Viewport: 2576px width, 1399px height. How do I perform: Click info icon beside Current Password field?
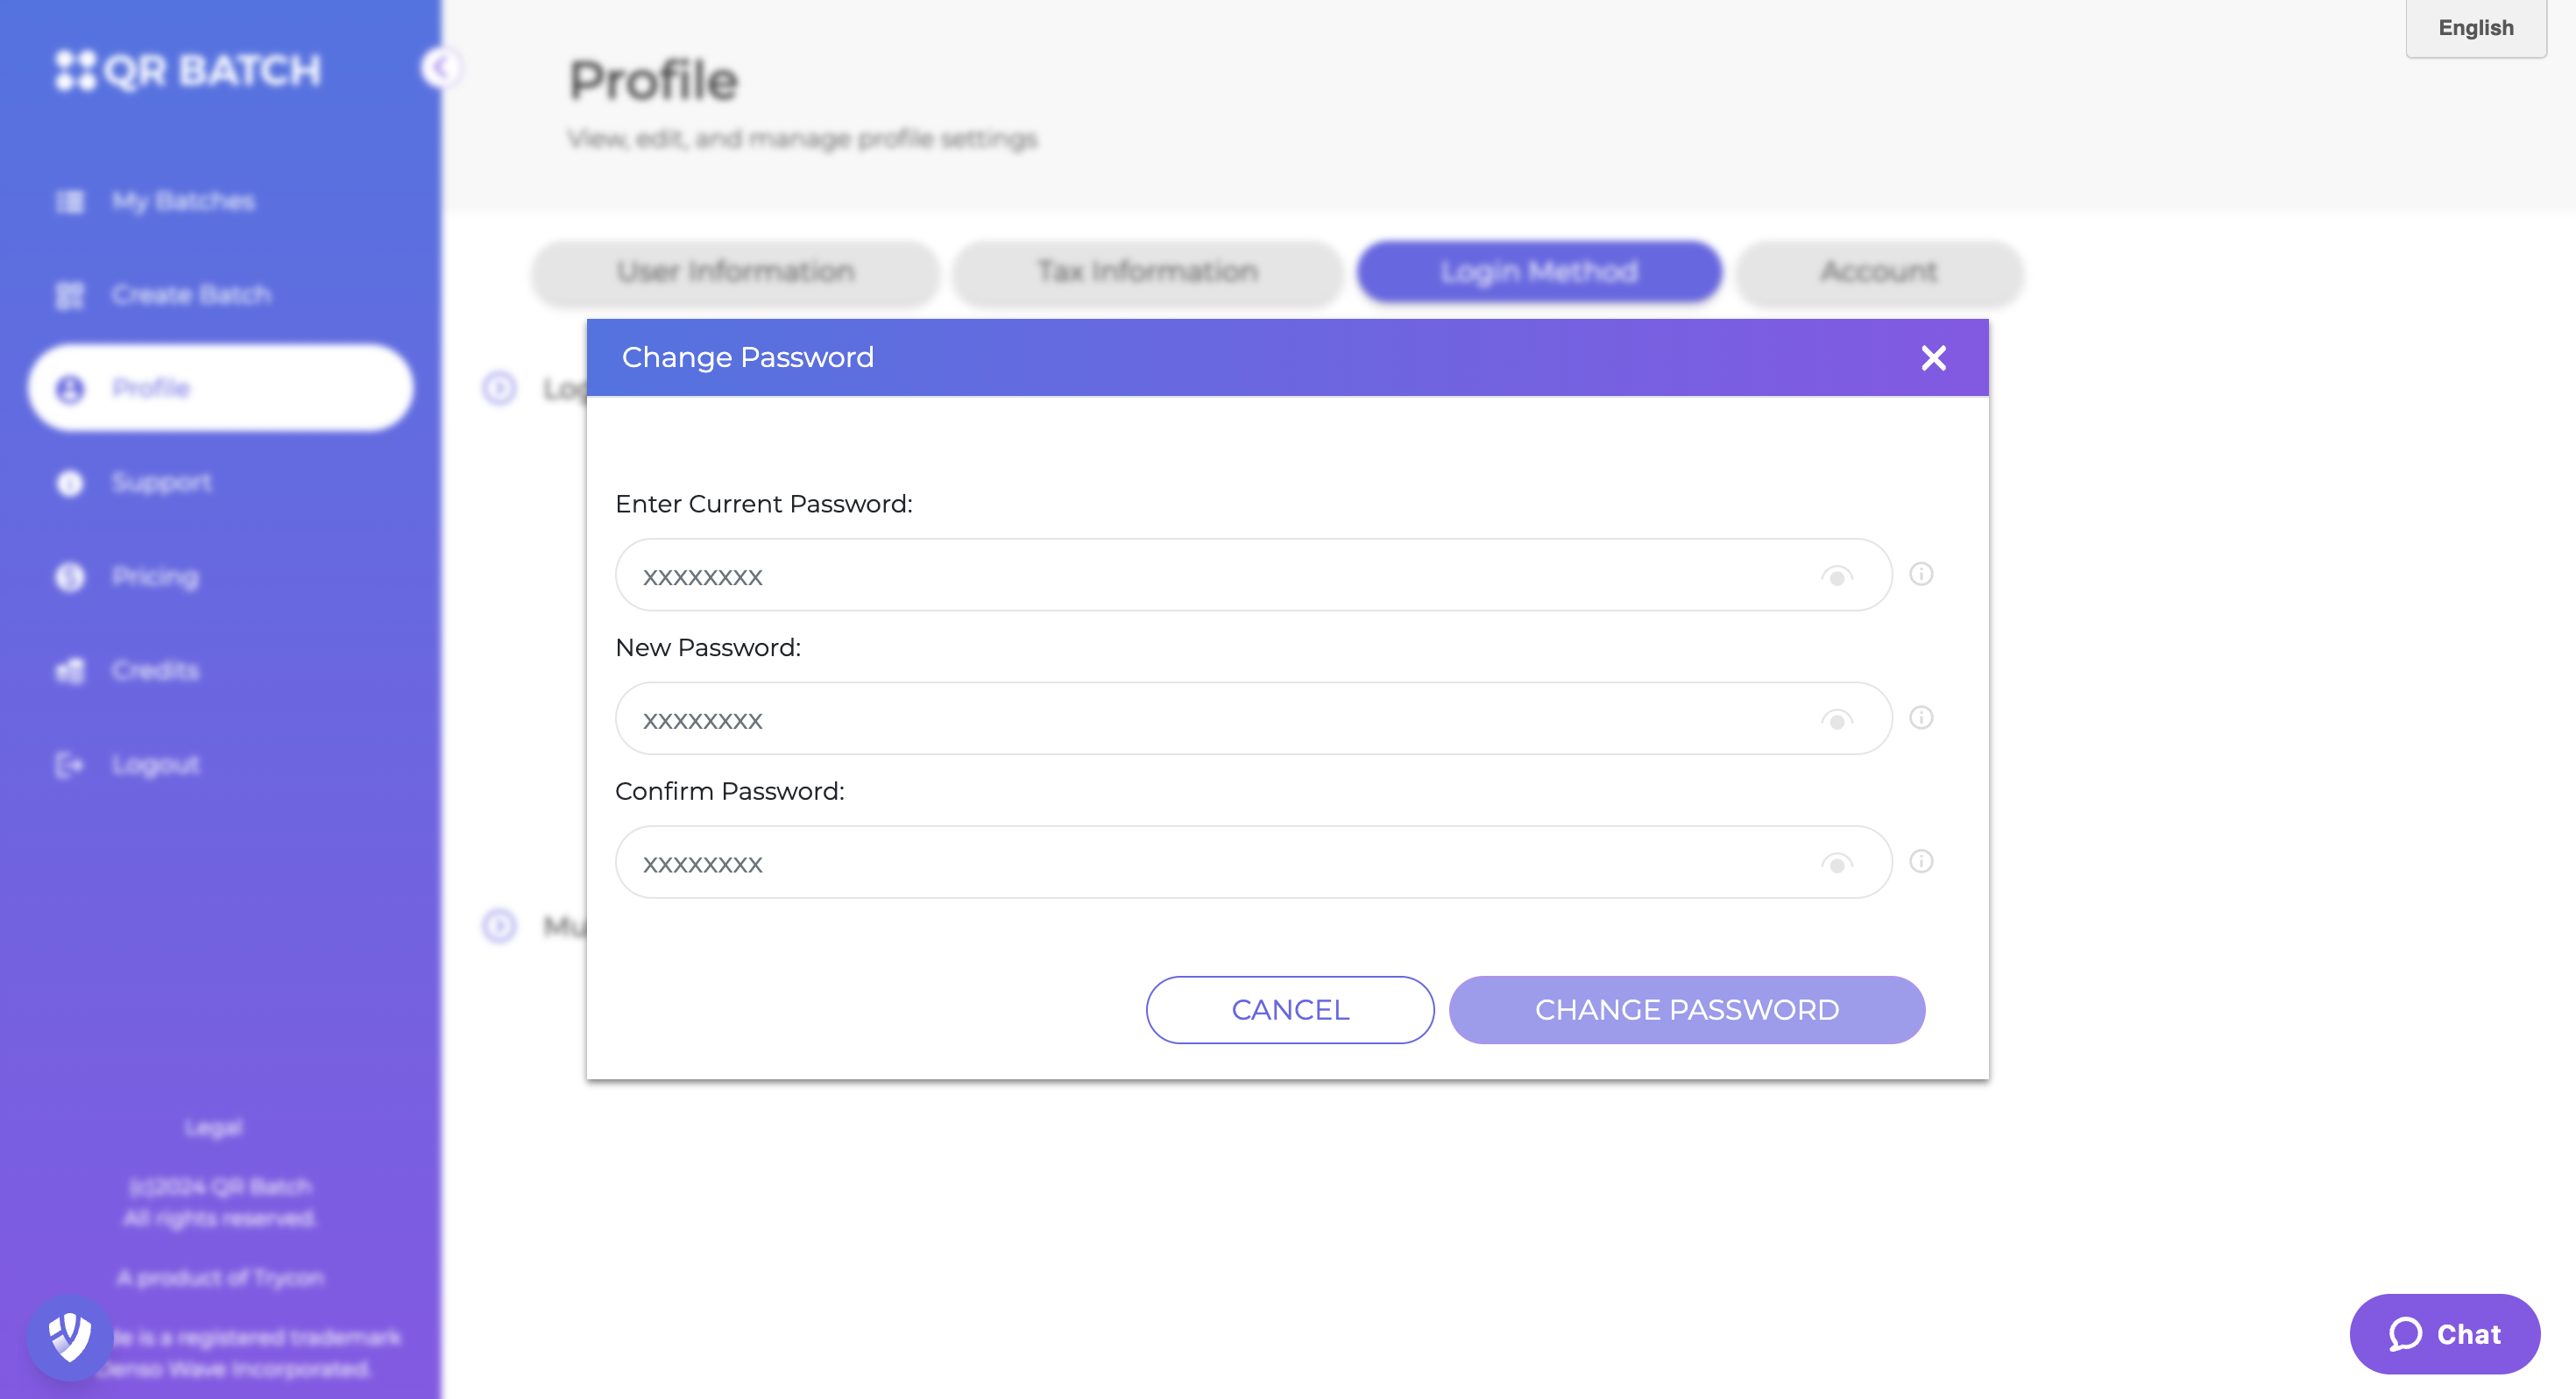pos(1921,574)
